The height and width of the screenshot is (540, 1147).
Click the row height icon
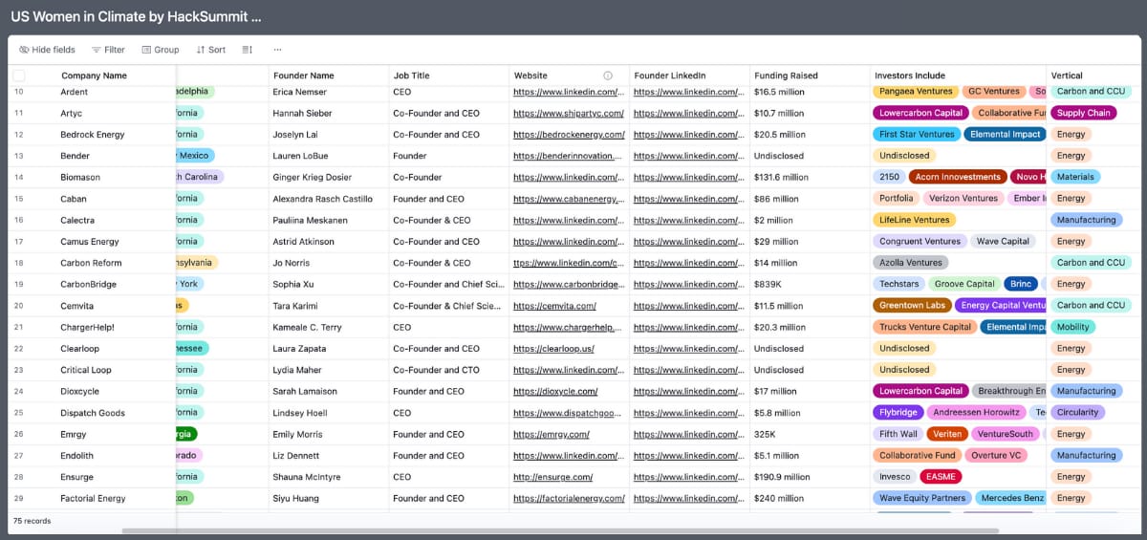click(x=248, y=50)
